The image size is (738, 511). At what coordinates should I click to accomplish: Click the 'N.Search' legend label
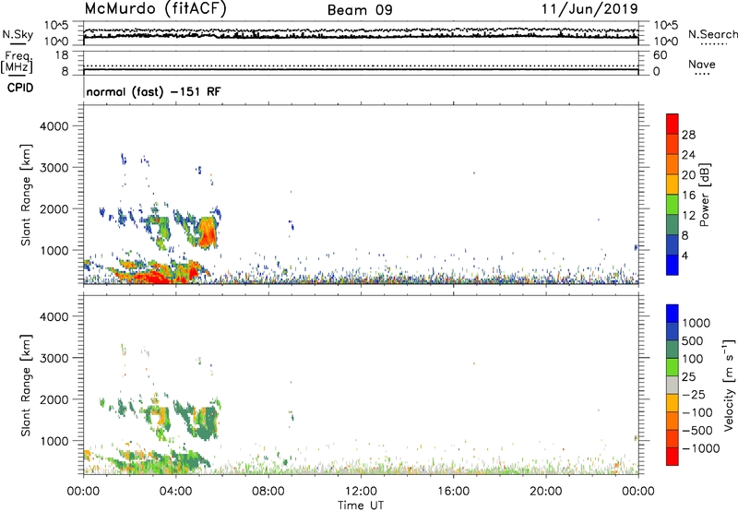712,34
